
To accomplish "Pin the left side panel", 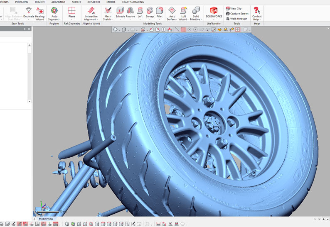I will click(x=25, y=29).
